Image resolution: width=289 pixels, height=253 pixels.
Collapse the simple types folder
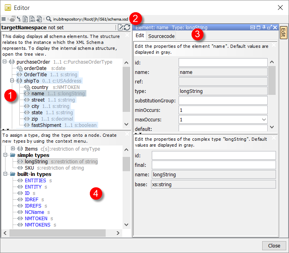pos(6,155)
